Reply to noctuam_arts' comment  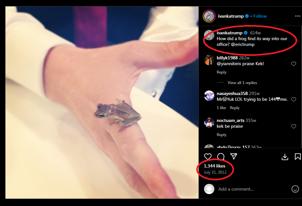tap(221, 135)
